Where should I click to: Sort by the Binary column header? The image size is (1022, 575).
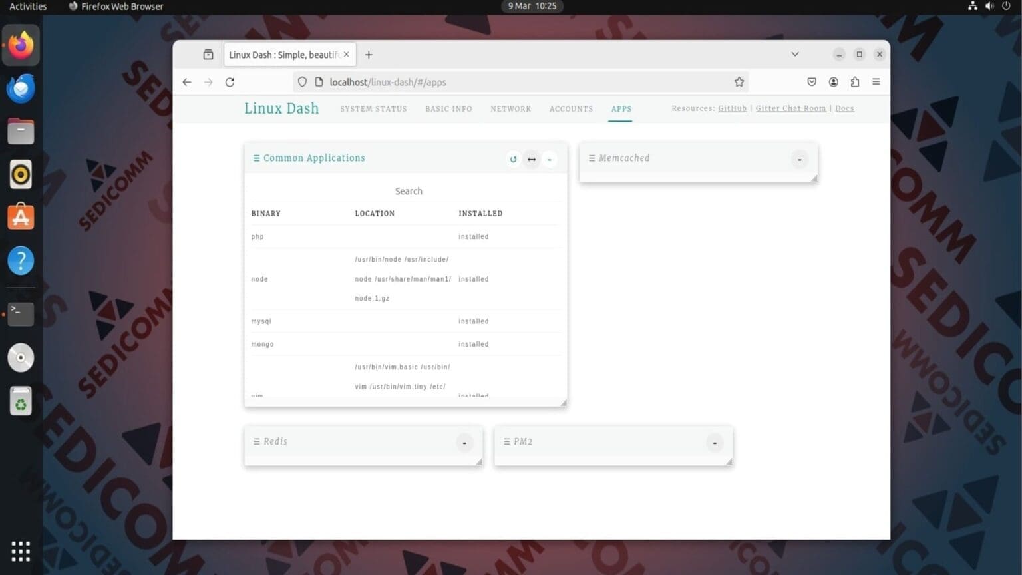(x=266, y=214)
